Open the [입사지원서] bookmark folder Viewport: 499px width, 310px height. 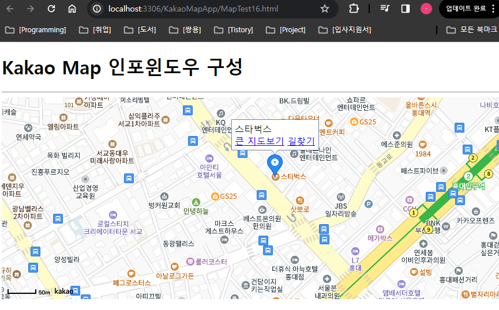pos(344,30)
